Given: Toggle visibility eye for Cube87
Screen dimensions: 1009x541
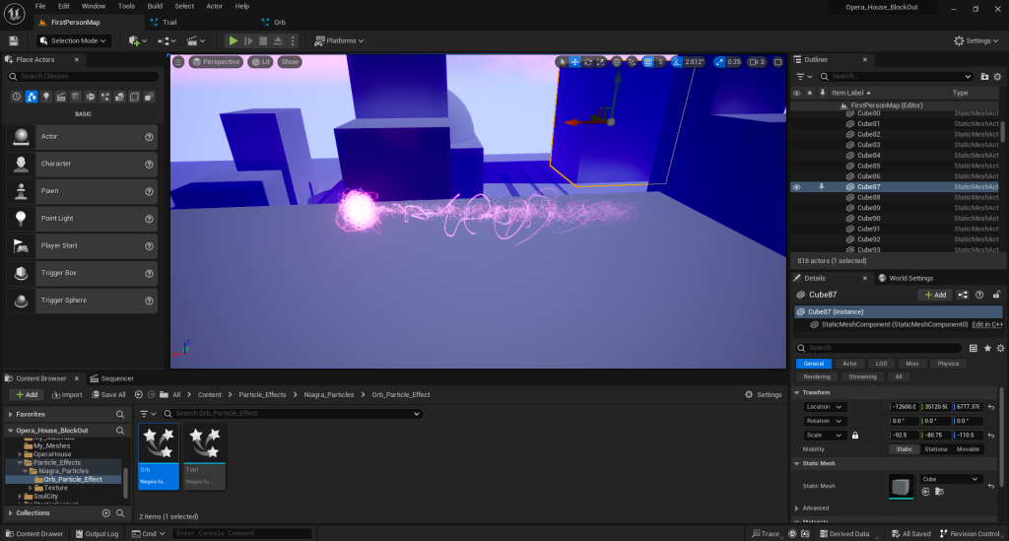Looking at the screenshot, I should (796, 186).
